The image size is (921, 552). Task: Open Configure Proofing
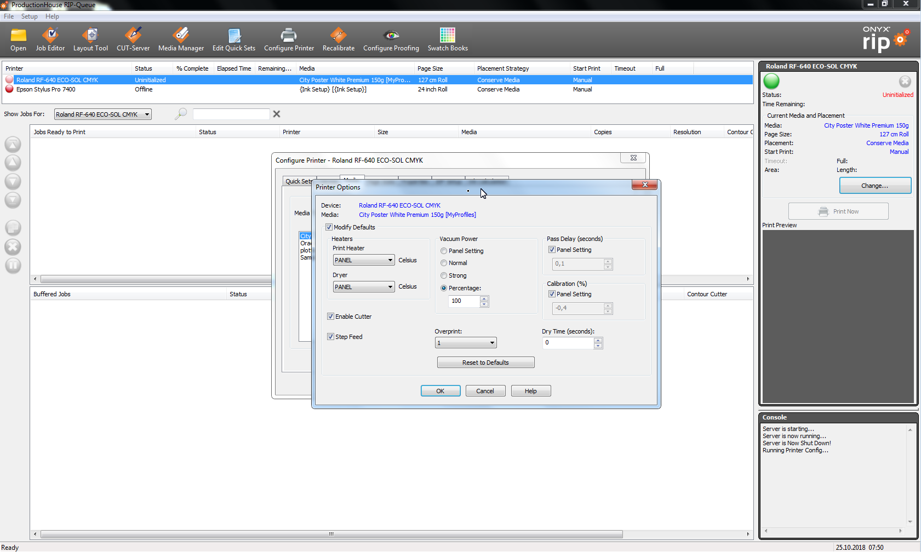(x=391, y=36)
